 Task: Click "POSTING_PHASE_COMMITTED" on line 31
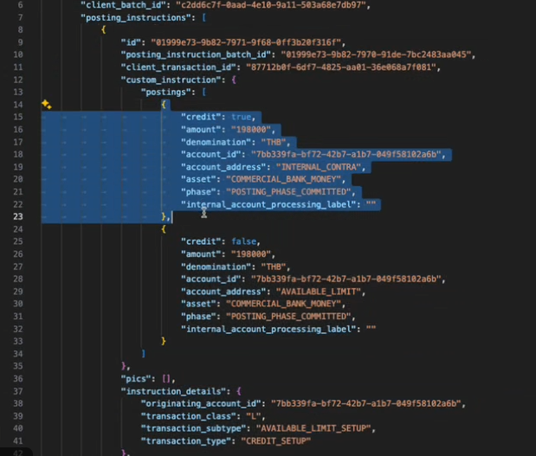tap(288, 317)
